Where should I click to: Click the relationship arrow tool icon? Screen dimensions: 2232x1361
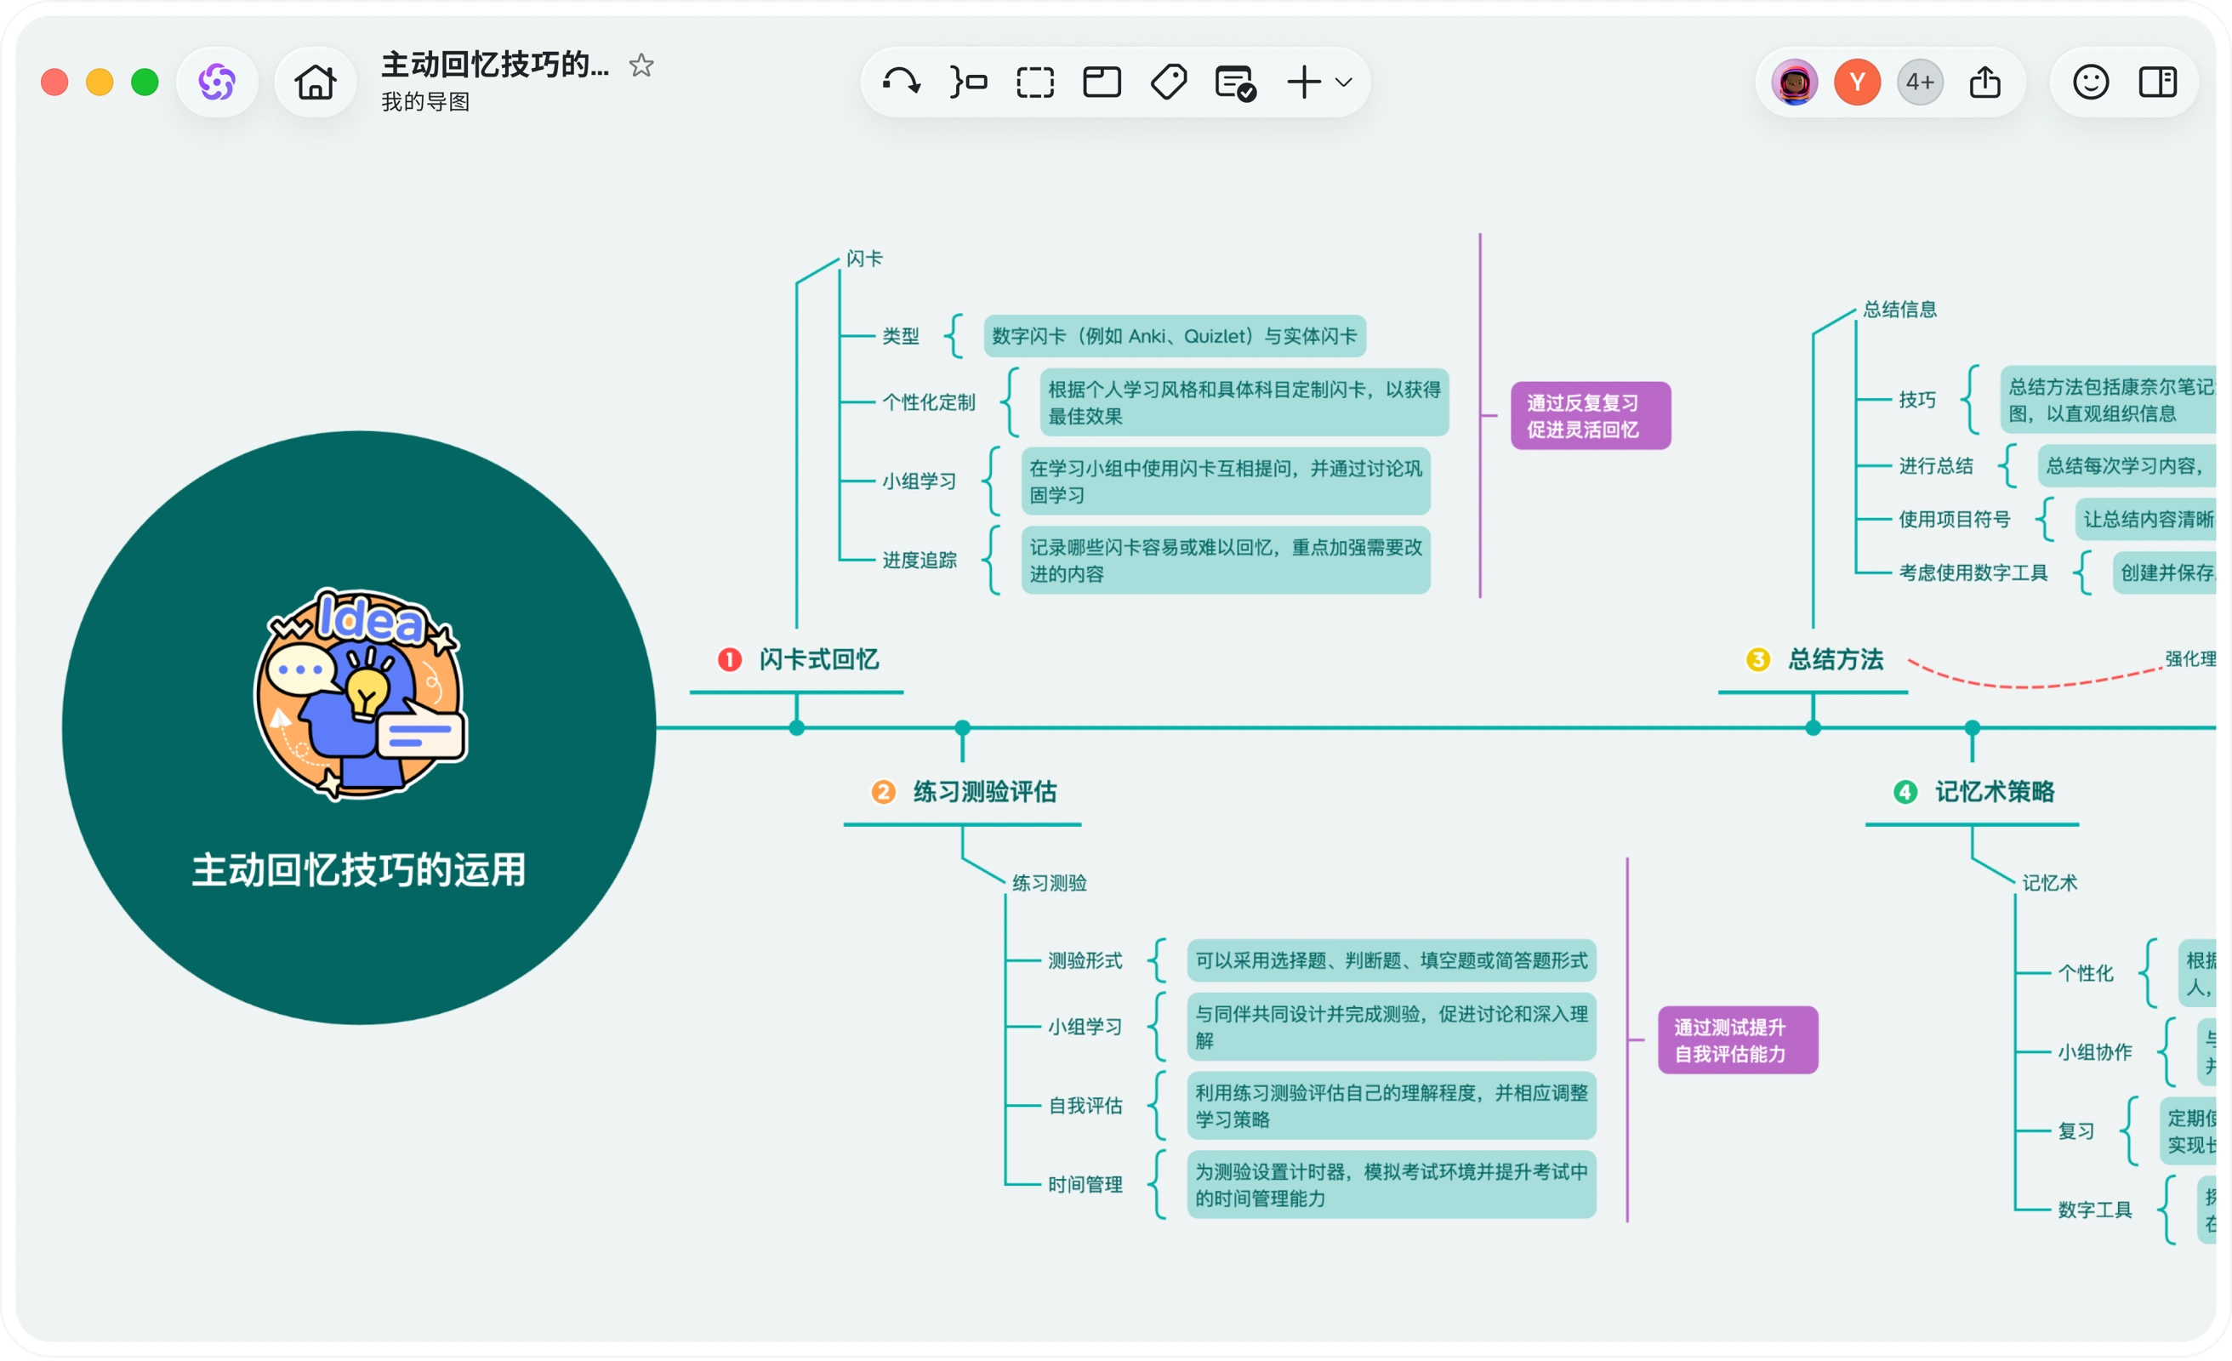pos(902,83)
